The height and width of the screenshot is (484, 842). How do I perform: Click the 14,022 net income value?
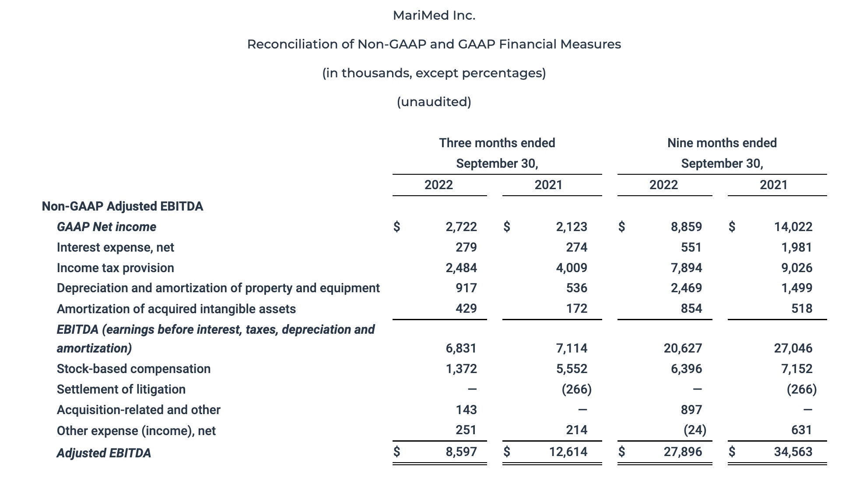click(793, 227)
